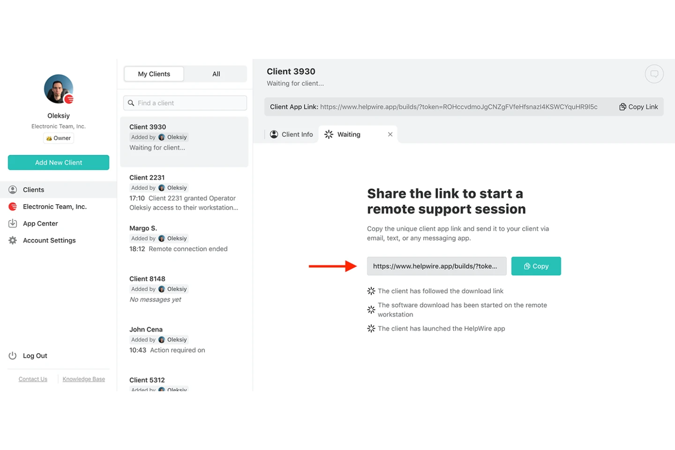Switch to All clients view
The width and height of the screenshot is (675, 450).
pos(216,74)
